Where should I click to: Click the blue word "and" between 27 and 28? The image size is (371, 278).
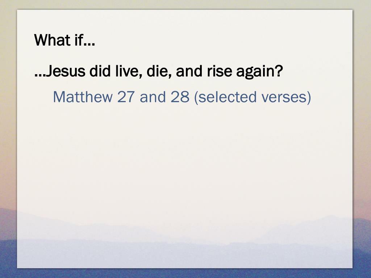[x=153, y=97]
